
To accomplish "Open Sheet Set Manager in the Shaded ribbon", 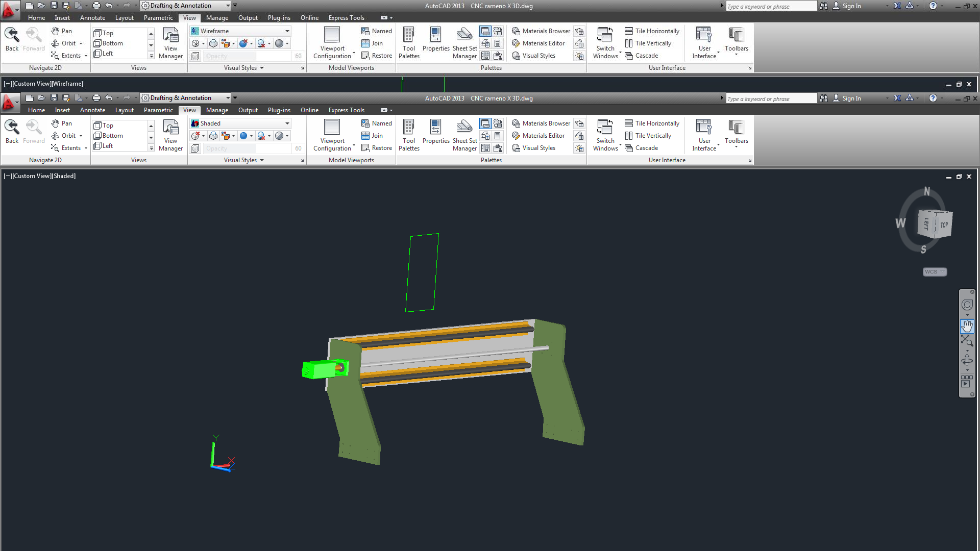I will pos(464,135).
